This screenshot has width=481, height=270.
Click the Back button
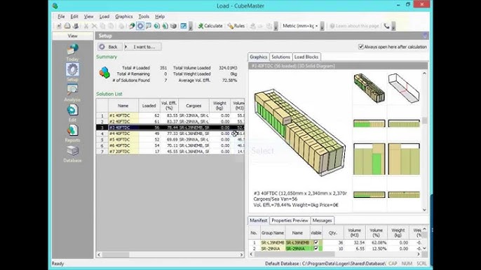[x=109, y=47]
